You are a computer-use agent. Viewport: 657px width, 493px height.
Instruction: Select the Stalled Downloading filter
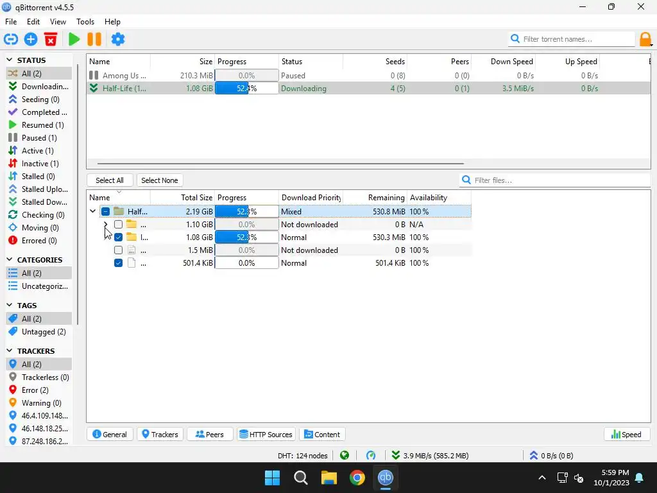tap(39, 202)
